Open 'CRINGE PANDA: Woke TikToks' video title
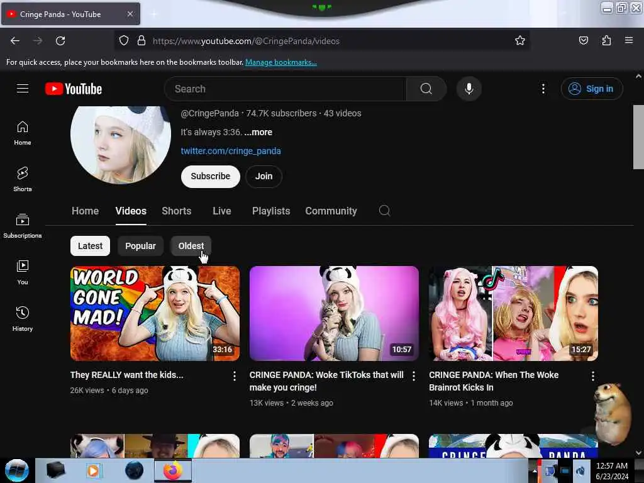 tap(326, 381)
